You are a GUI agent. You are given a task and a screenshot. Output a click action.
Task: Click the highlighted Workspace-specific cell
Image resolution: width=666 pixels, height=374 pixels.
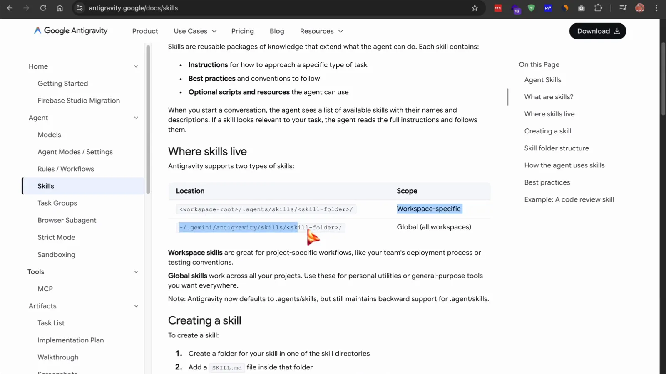pyautogui.click(x=429, y=209)
